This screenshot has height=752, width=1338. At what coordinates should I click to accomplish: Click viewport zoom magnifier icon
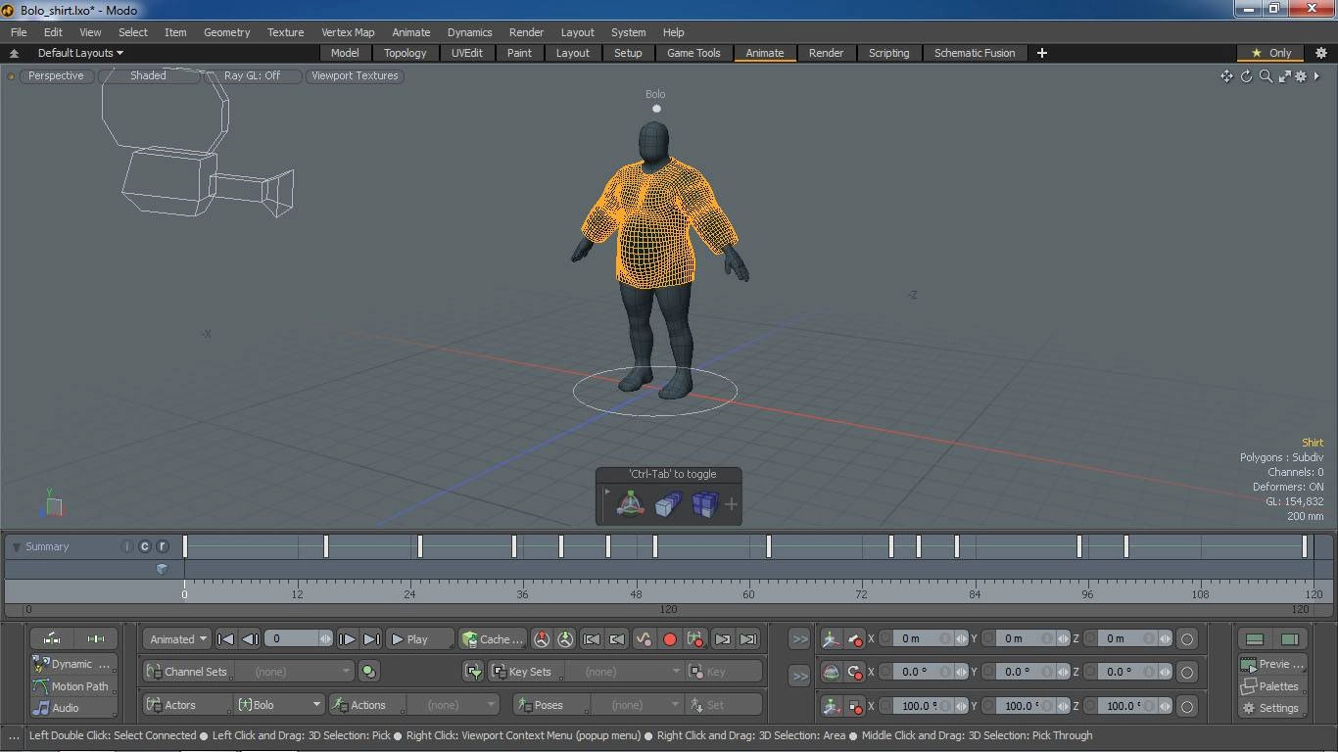(1265, 75)
